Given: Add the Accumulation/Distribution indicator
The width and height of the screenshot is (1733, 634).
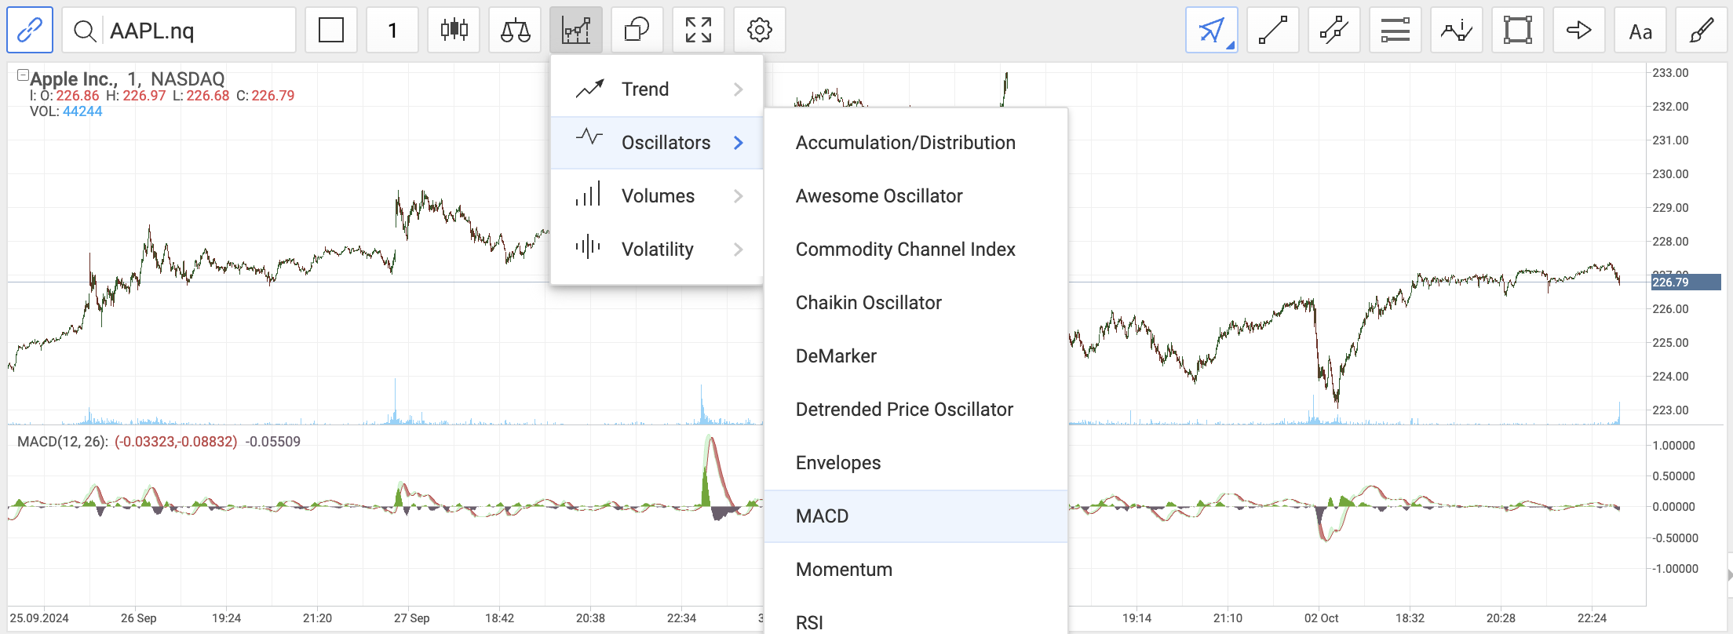Looking at the screenshot, I should [916, 143].
